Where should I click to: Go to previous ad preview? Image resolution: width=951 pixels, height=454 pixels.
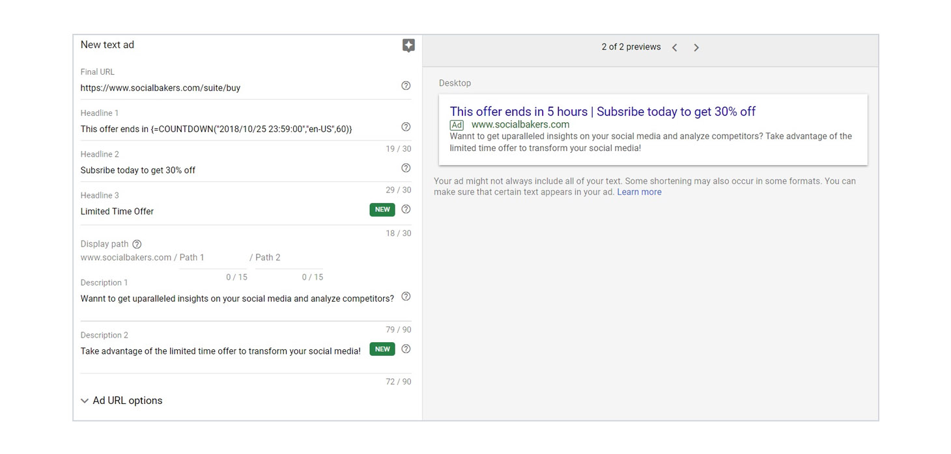coord(675,47)
